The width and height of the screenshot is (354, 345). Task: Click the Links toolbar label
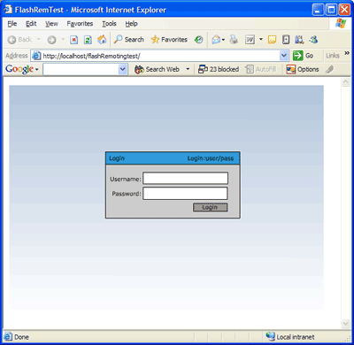(x=333, y=56)
